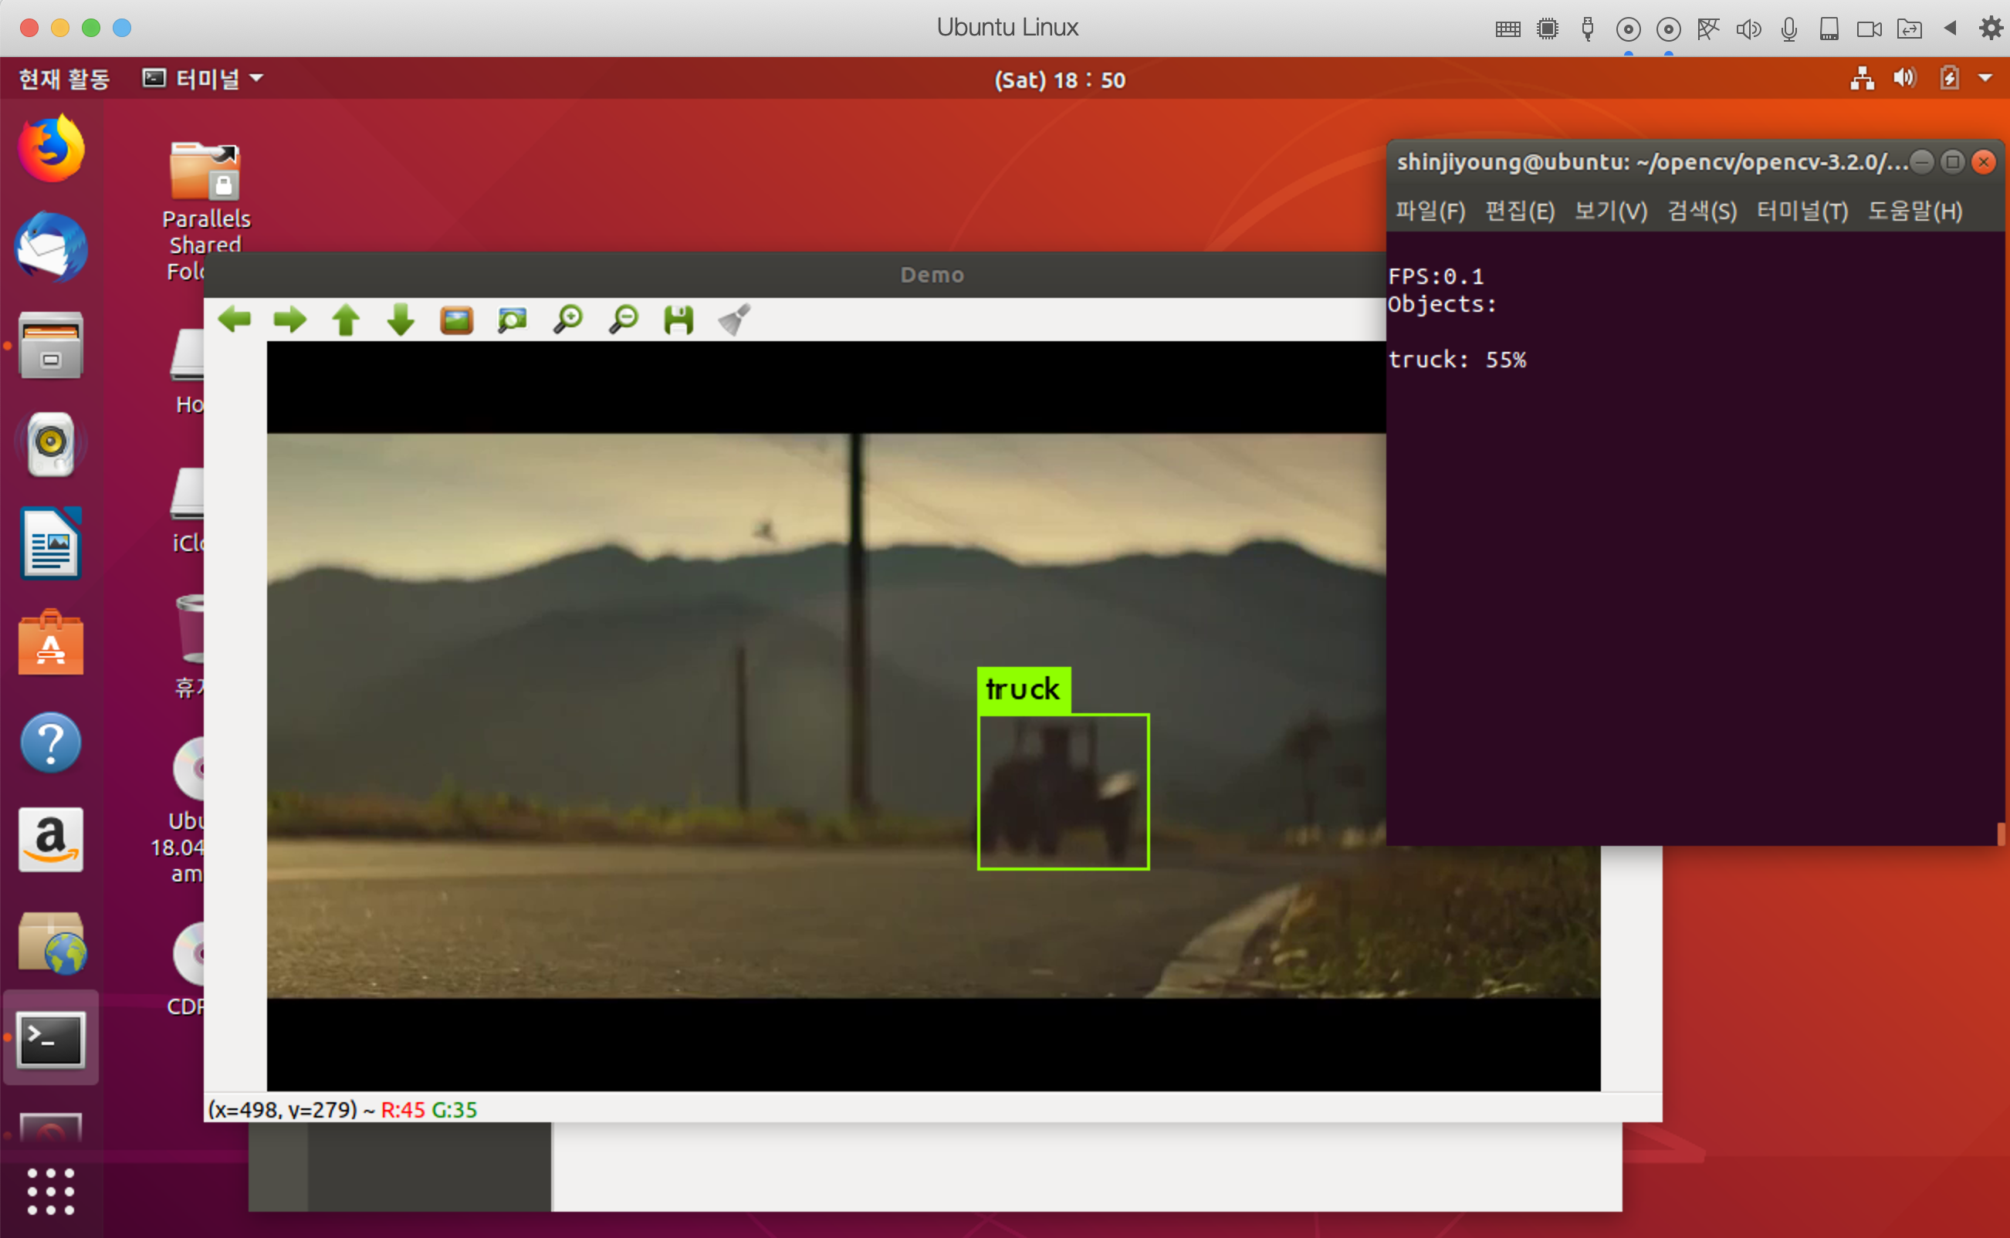2010x1238 pixels.
Task: Zoom out using the magnifier minus icon
Action: [623, 320]
